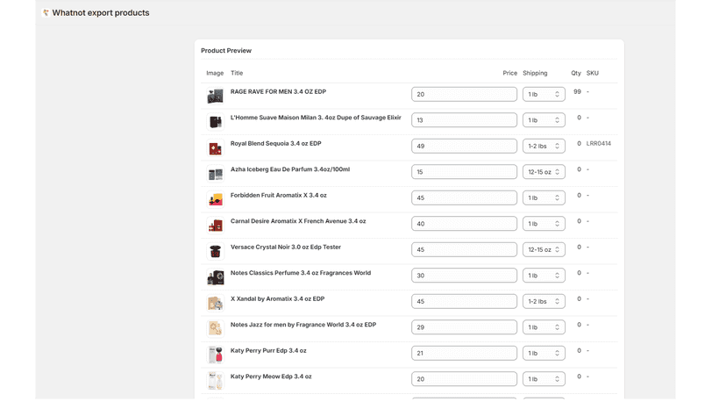Screen dimensions: 726x409
Task: Open the Royal Blend Sequoia product thumbnail
Action: coord(216,148)
